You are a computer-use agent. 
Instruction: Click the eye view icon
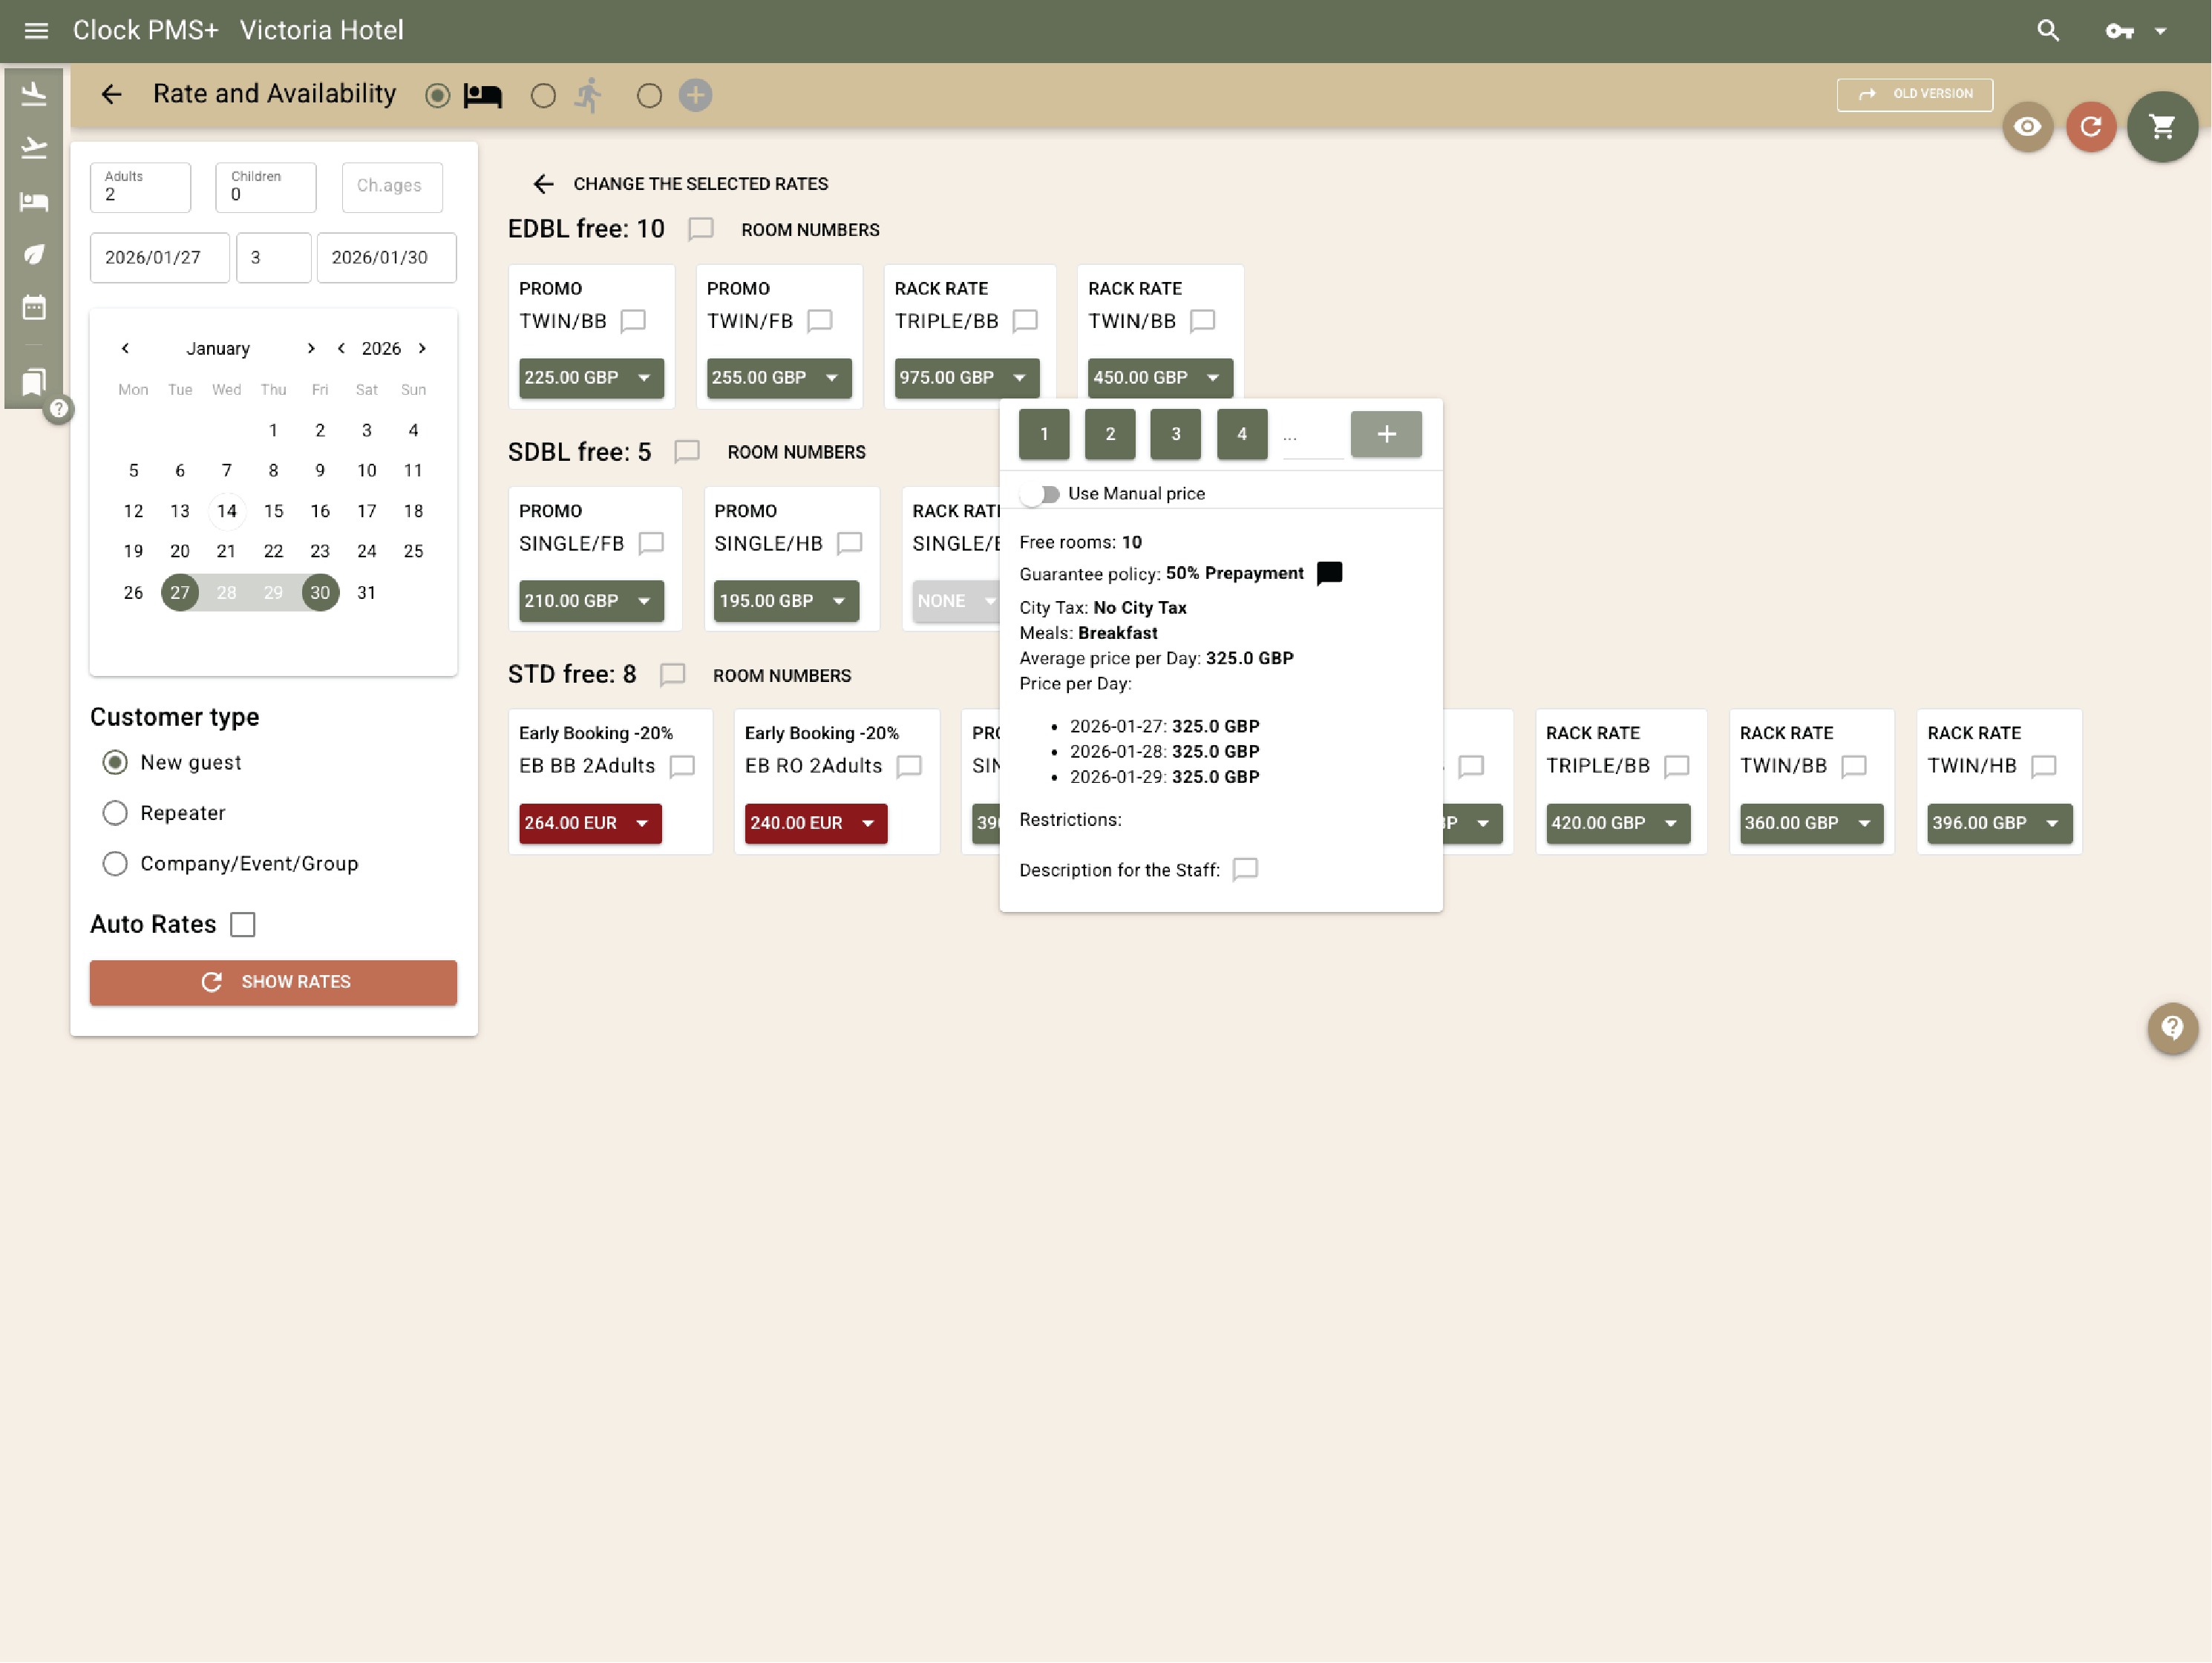click(2027, 127)
